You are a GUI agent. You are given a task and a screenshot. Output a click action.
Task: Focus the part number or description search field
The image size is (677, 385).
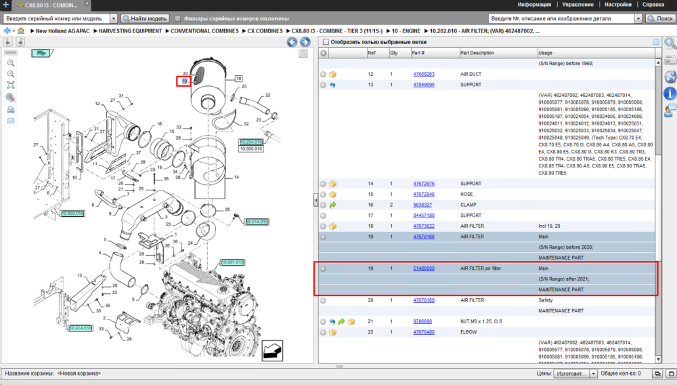click(562, 18)
